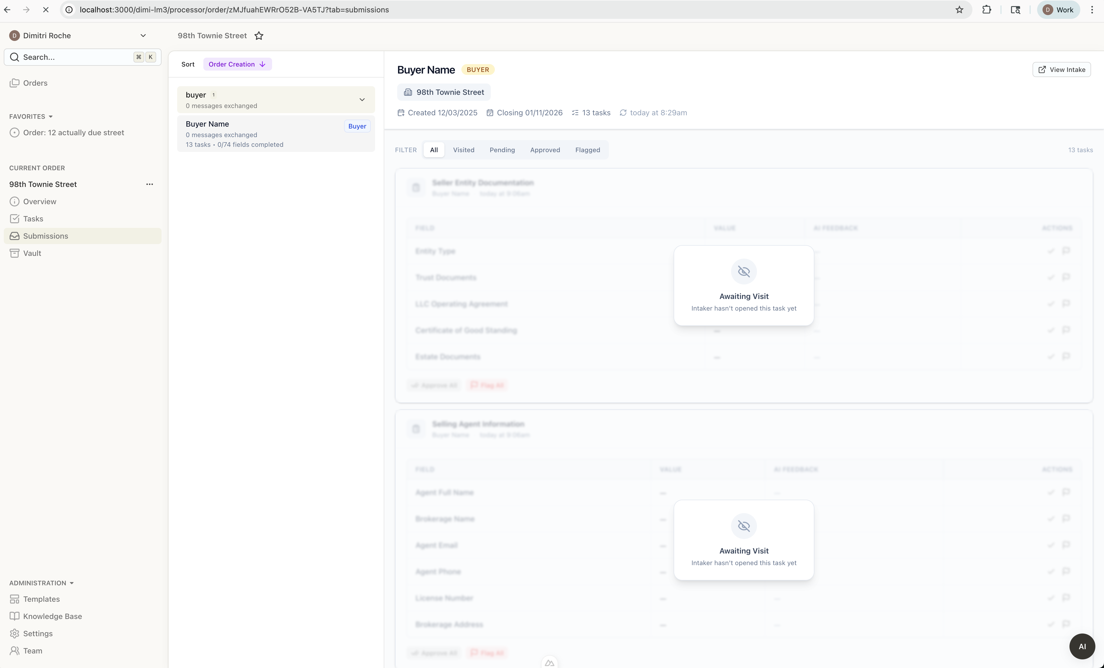Screen dimensions: 1104x668
Task: Bookmark this page with the star
Action: (959, 10)
